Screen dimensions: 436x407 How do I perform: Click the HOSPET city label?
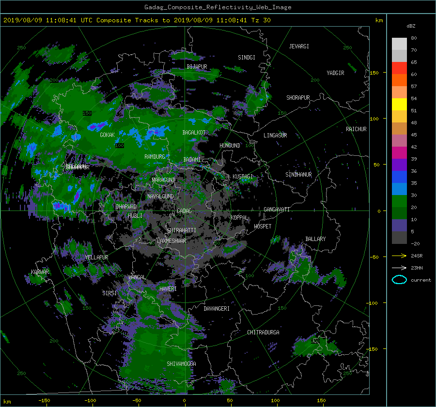click(263, 226)
